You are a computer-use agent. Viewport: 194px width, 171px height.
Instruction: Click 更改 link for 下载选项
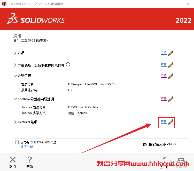(164, 65)
